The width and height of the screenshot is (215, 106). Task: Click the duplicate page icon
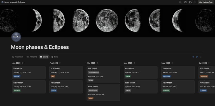pos(190,2)
